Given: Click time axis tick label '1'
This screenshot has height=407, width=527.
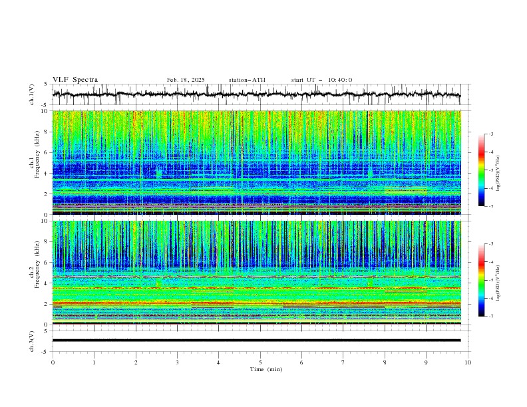Looking at the screenshot, I should coord(94,362).
